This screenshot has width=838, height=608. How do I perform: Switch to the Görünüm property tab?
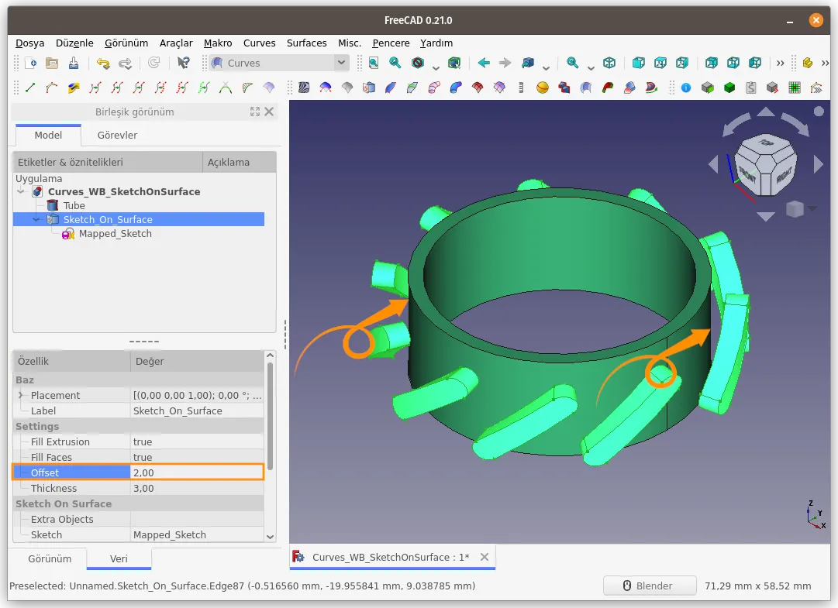click(50, 558)
